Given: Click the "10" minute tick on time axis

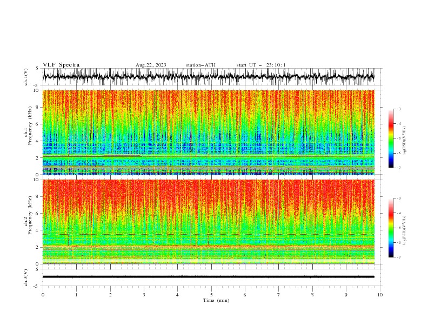Looking at the screenshot, I should coord(380,295).
